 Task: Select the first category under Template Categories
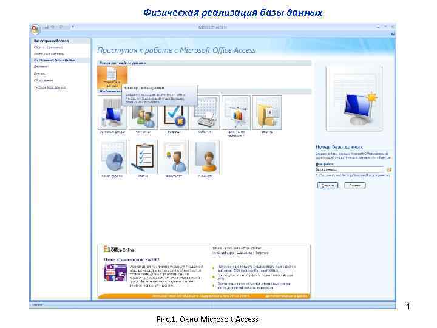[x=48, y=47]
